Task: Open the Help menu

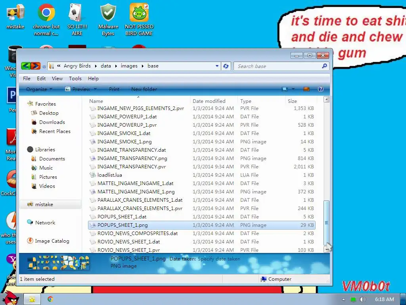Action: [x=93, y=79]
